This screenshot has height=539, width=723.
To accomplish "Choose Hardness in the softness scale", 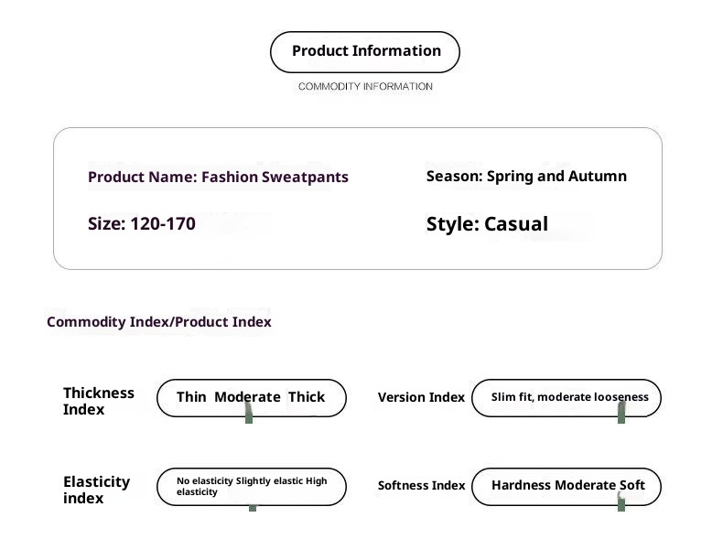I will click(521, 486).
